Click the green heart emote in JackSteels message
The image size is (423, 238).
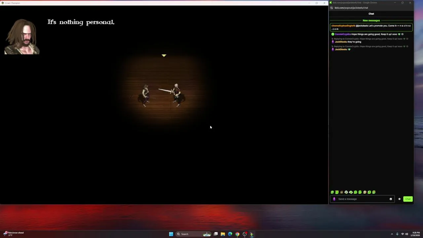(x=349, y=50)
